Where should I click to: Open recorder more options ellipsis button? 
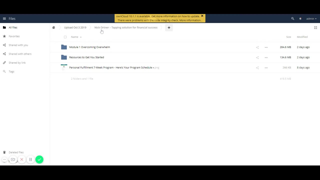4,159
